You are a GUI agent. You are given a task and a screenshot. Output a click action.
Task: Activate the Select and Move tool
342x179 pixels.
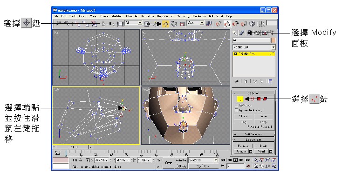click(166, 24)
